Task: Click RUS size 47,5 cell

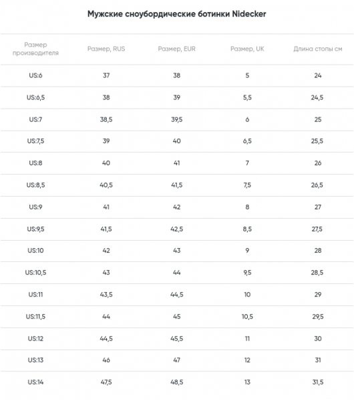Action: click(x=106, y=382)
